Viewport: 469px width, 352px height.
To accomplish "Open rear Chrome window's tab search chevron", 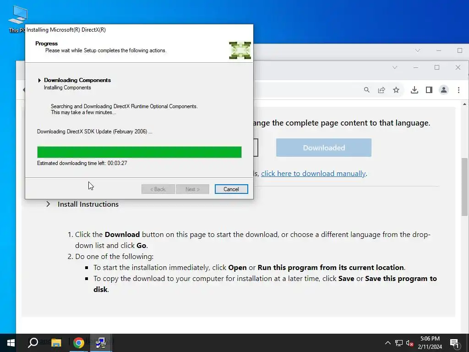I will tap(418, 50).
